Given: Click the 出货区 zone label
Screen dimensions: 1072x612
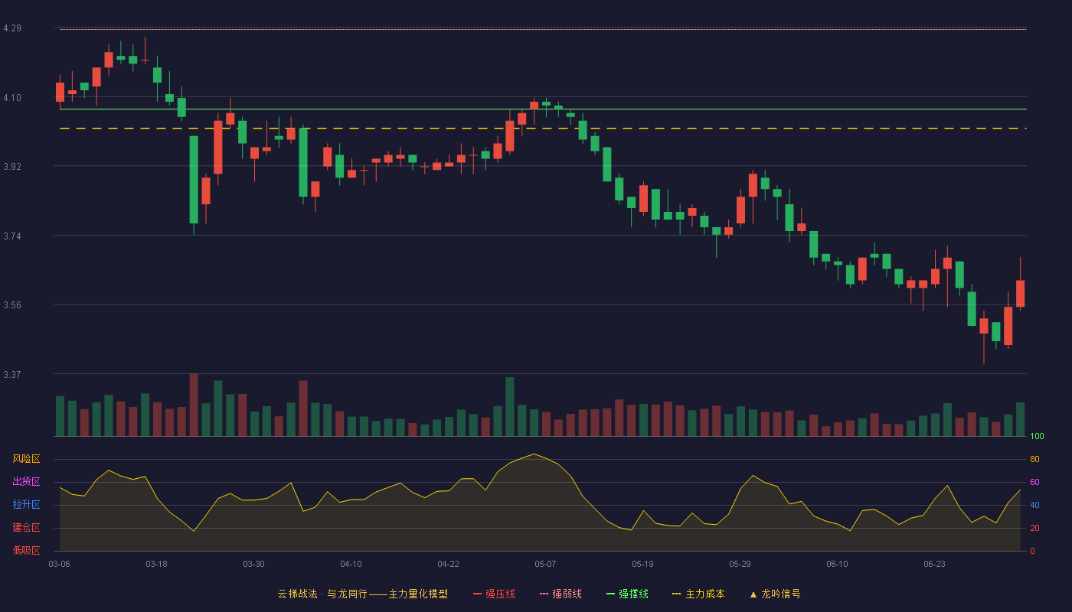Looking at the screenshot, I should 27,482.
